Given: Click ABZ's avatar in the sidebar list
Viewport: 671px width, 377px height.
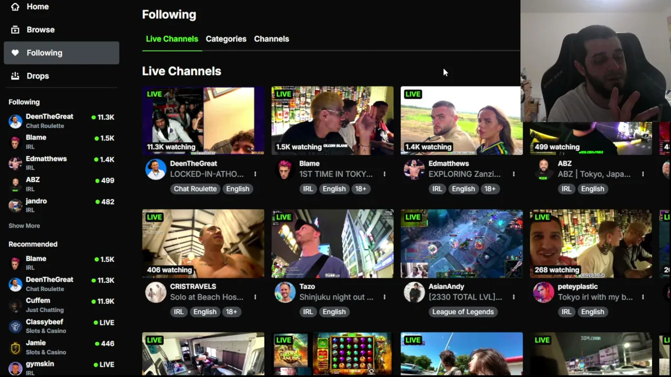Looking at the screenshot, I should (x=15, y=184).
